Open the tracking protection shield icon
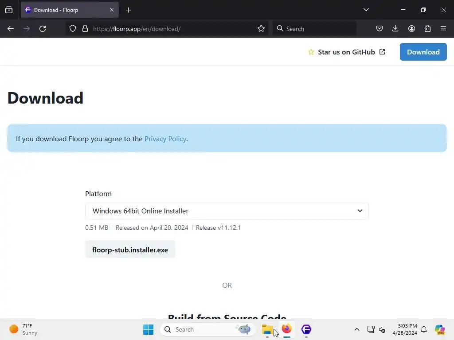The height and width of the screenshot is (340, 454). pyautogui.click(x=73, y=29)
